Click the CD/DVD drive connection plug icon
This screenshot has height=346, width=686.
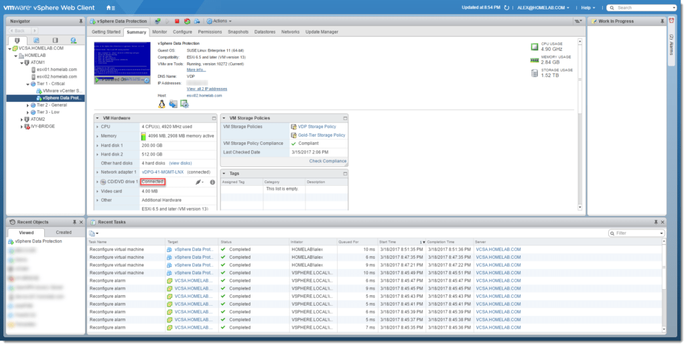(198, 182)
